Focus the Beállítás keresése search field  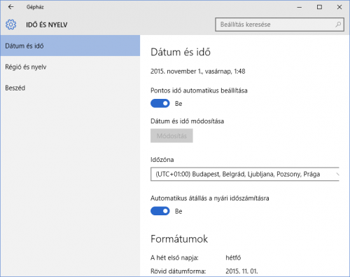[x=279, y=25]
